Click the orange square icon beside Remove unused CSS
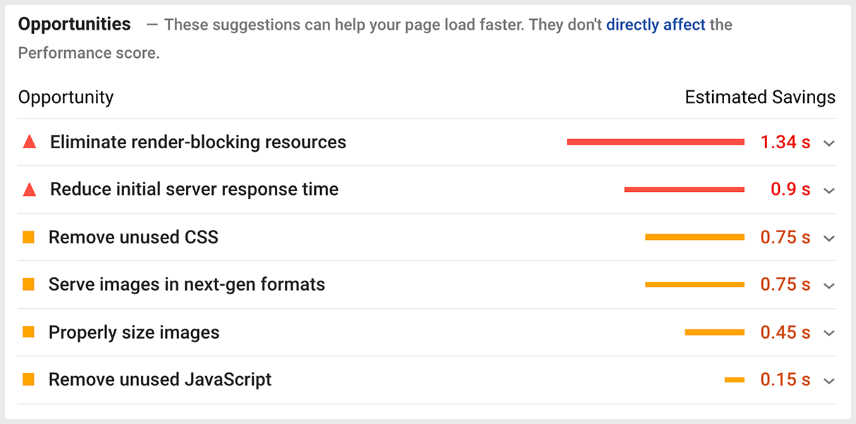 pyautogui.click(x=28, y=236)
